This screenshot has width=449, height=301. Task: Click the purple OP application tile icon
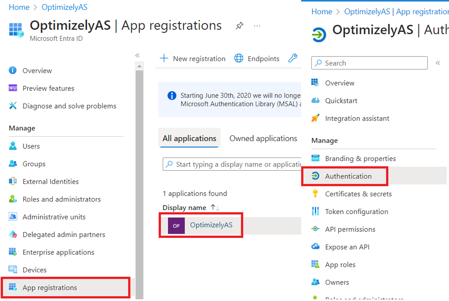pyautogui.click(x=176, y=226)
